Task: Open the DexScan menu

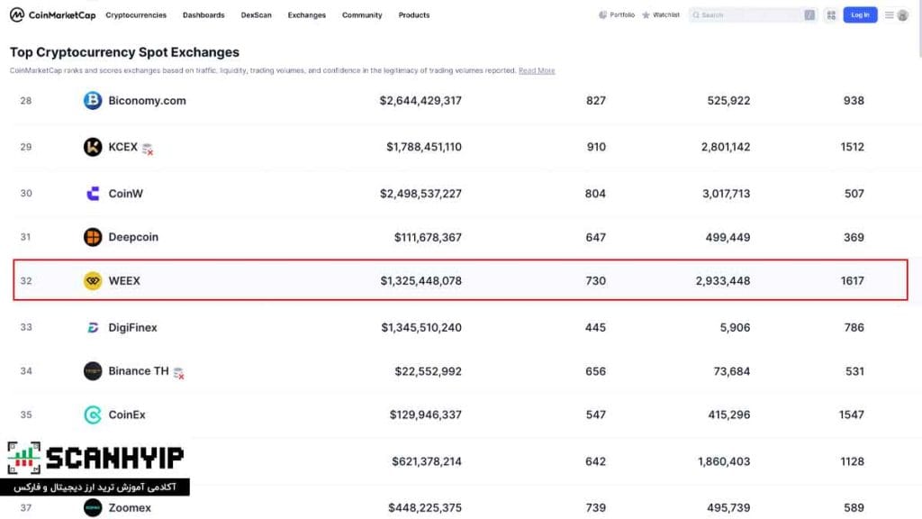Action: click(x=257, y=15)
